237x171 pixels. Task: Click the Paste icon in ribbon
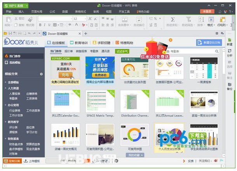(8, 20)
